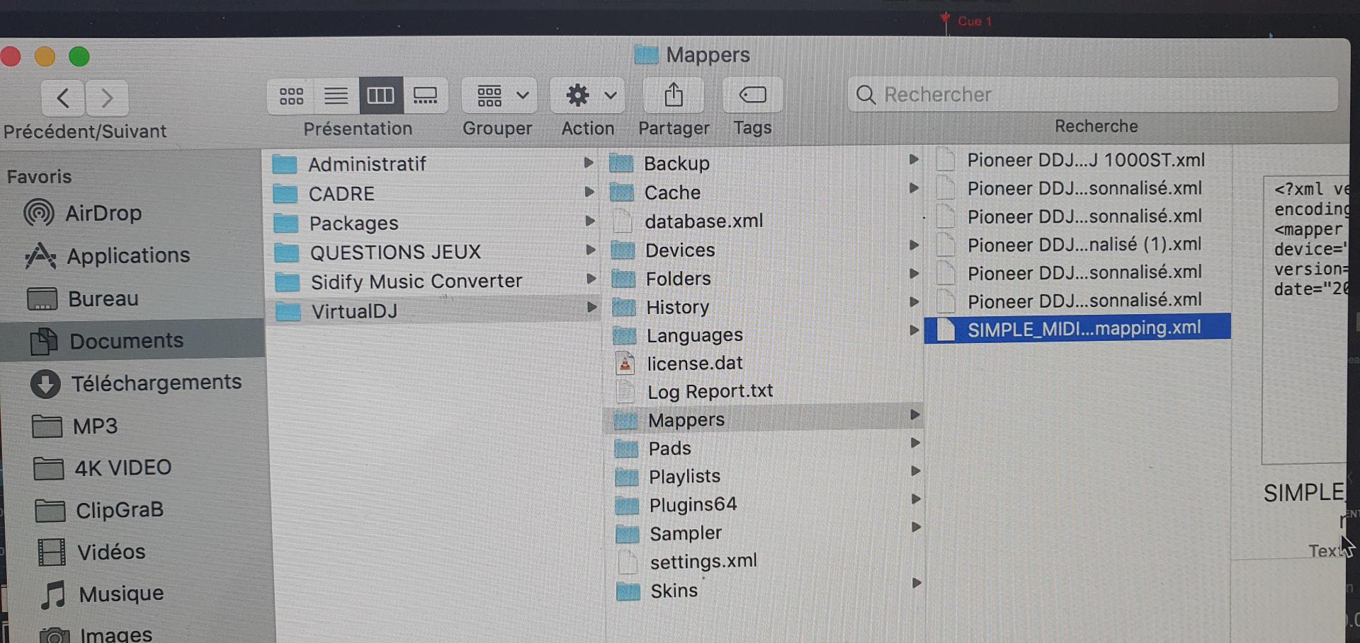Viewport: 1360px width, 643px height.
Task: Expand the Administratif folder arrow
Action: pyautogui.click(x=588, y=163)
